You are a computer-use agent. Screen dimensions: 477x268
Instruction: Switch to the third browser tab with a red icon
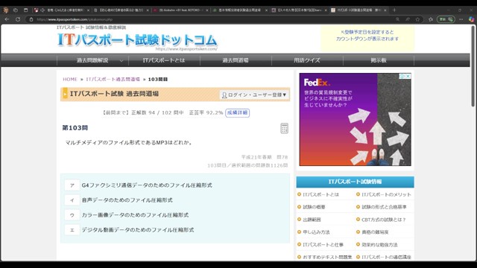[x=180, y=10]
